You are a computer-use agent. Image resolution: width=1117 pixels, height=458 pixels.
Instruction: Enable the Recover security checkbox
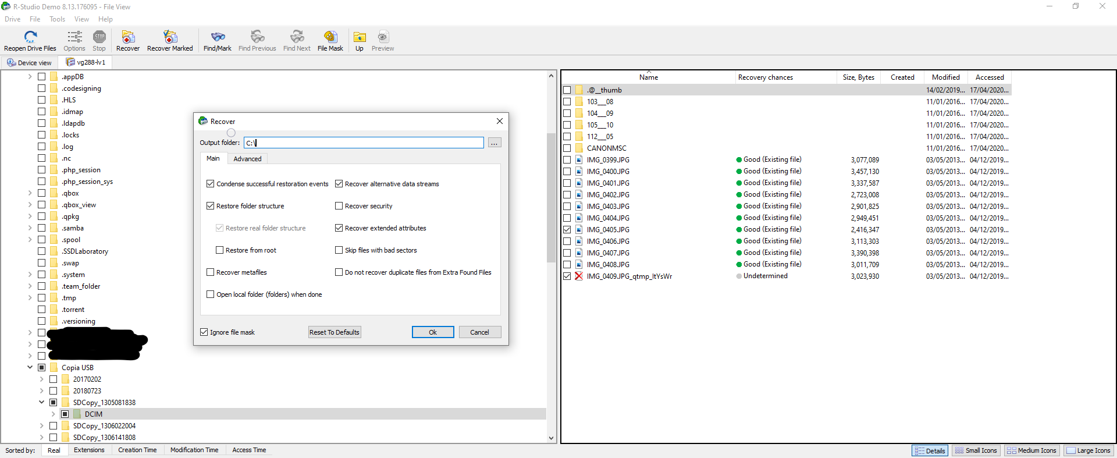339,206
